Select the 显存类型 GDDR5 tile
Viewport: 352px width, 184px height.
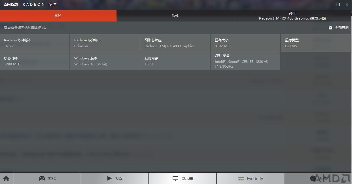tap(316, 43)
